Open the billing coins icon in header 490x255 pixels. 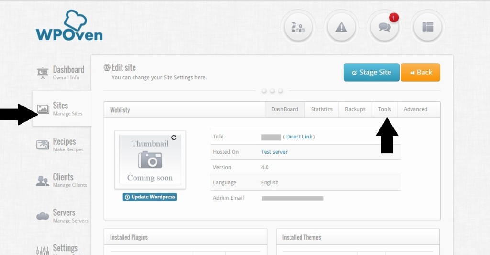[298, 27]
